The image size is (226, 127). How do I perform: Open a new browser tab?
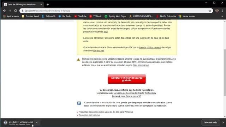(48, 5)
